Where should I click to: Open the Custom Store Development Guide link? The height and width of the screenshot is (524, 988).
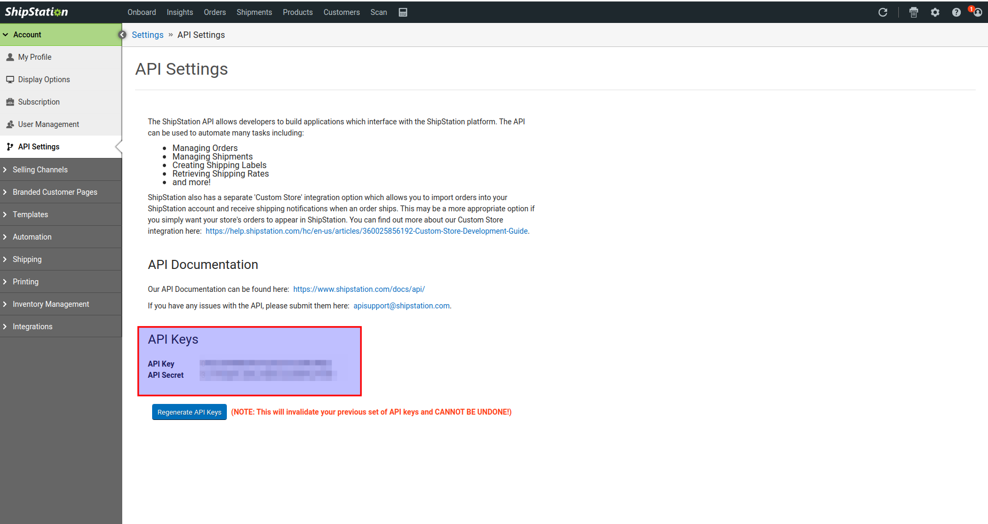(367, 231)
